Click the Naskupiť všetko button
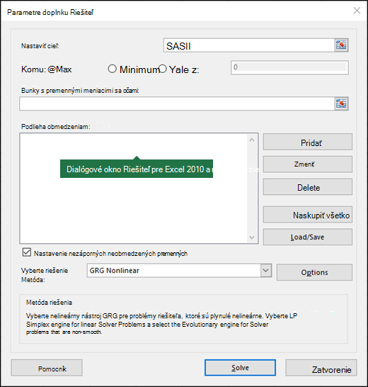368x387 pixels. tap(308, 215)
